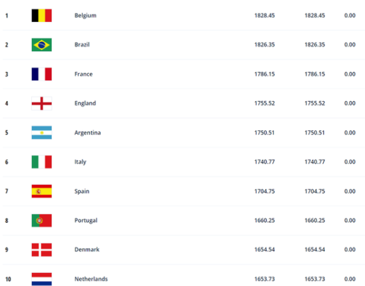Viewport: 365px width, 286px height.
Task: Click the Denmark flag icon
Action: click(x=42, y=249)
